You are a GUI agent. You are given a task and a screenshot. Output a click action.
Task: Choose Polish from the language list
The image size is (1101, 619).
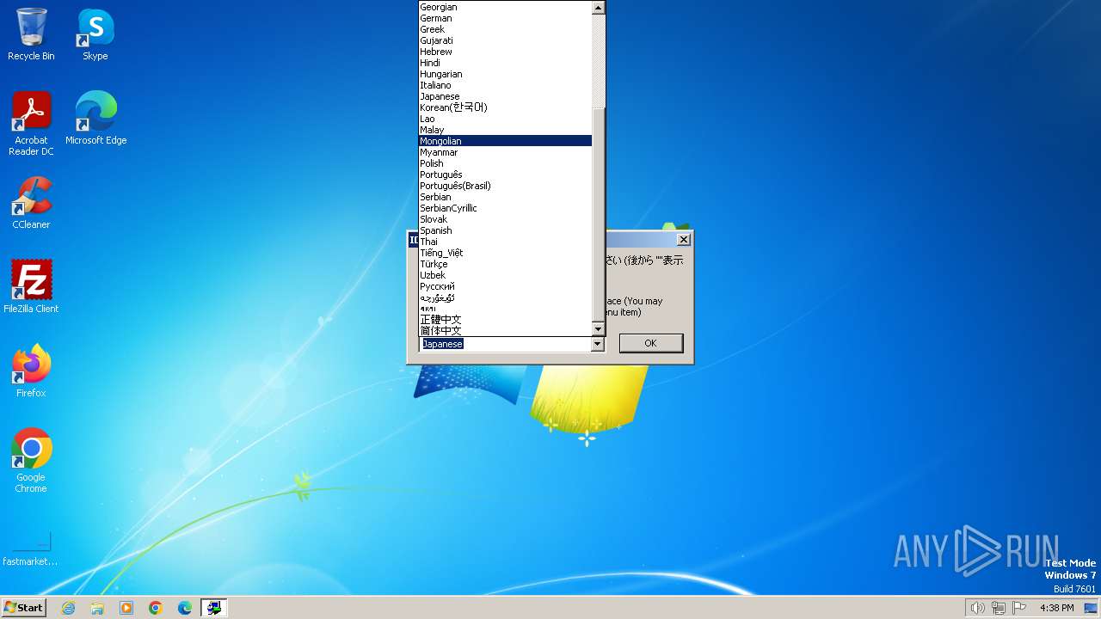[x=505, y=163]
